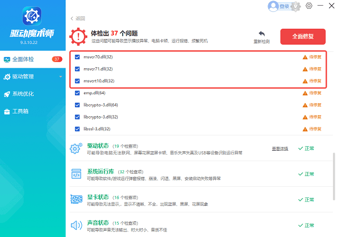Open the 系统优化 sidebar item

(33, 94)
